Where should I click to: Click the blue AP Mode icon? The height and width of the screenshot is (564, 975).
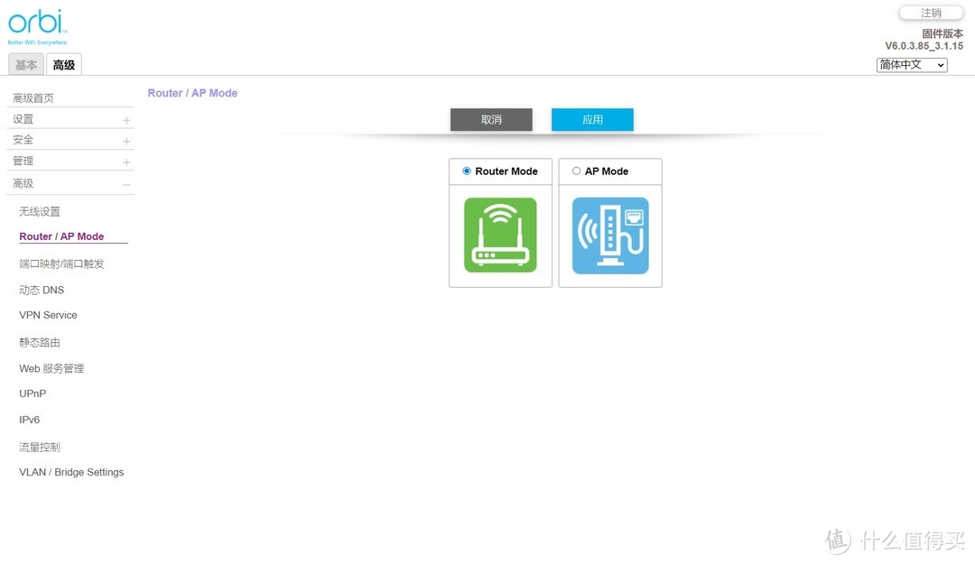pos(610,236)
